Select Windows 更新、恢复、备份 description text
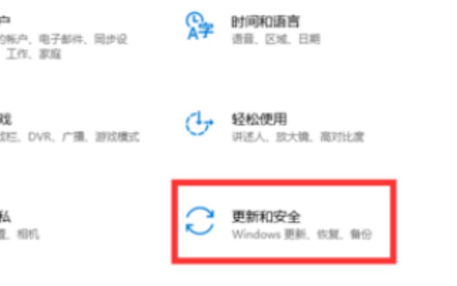The image size is (457, 286). [x=302, y=235]
